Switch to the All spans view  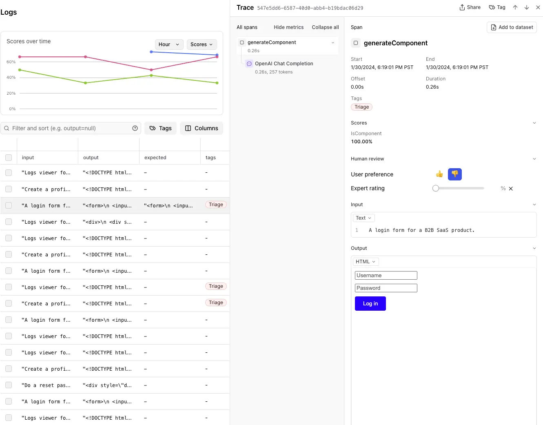(x=247, y=27)
